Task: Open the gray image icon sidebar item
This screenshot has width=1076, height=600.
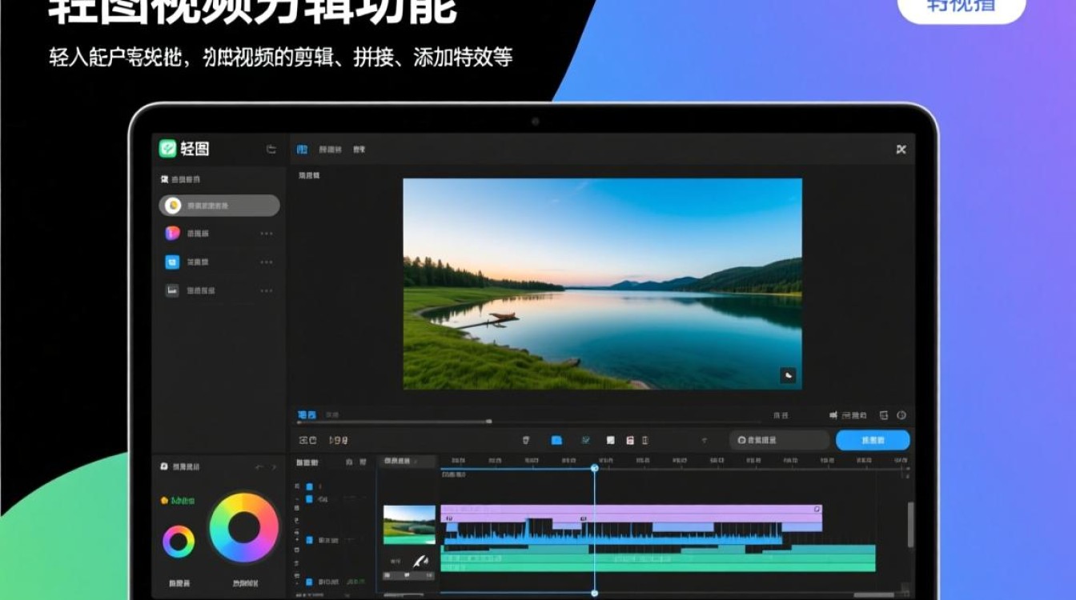Action: coord(172,290)
